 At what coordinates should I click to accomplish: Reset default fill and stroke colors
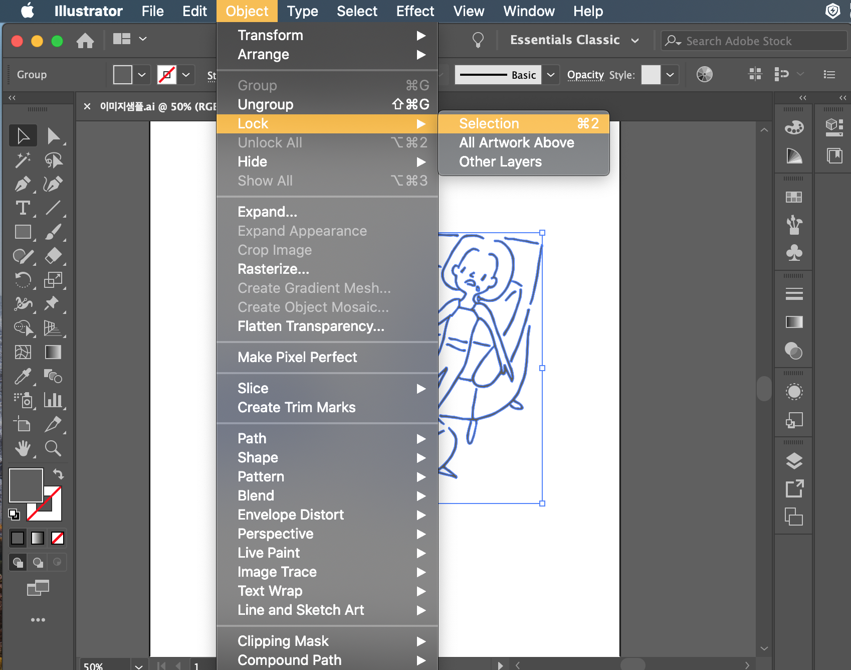click(14, 514)
